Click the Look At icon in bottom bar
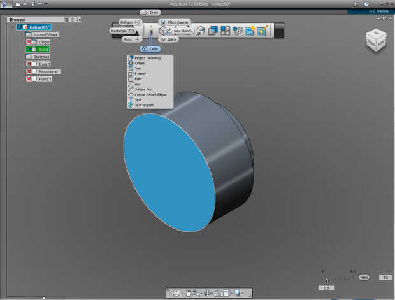Viewport: 395px width, 300px height. (218, 293)
